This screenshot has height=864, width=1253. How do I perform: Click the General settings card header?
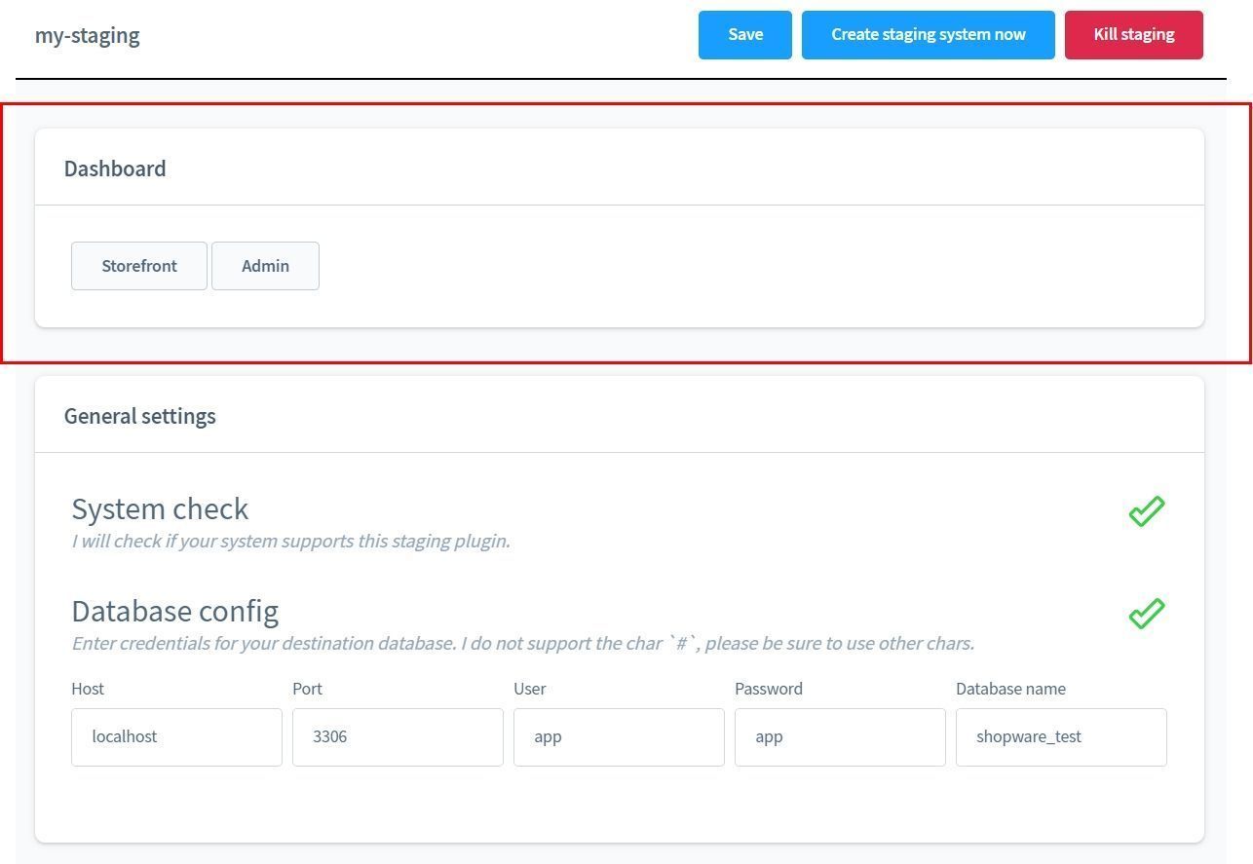140,416
